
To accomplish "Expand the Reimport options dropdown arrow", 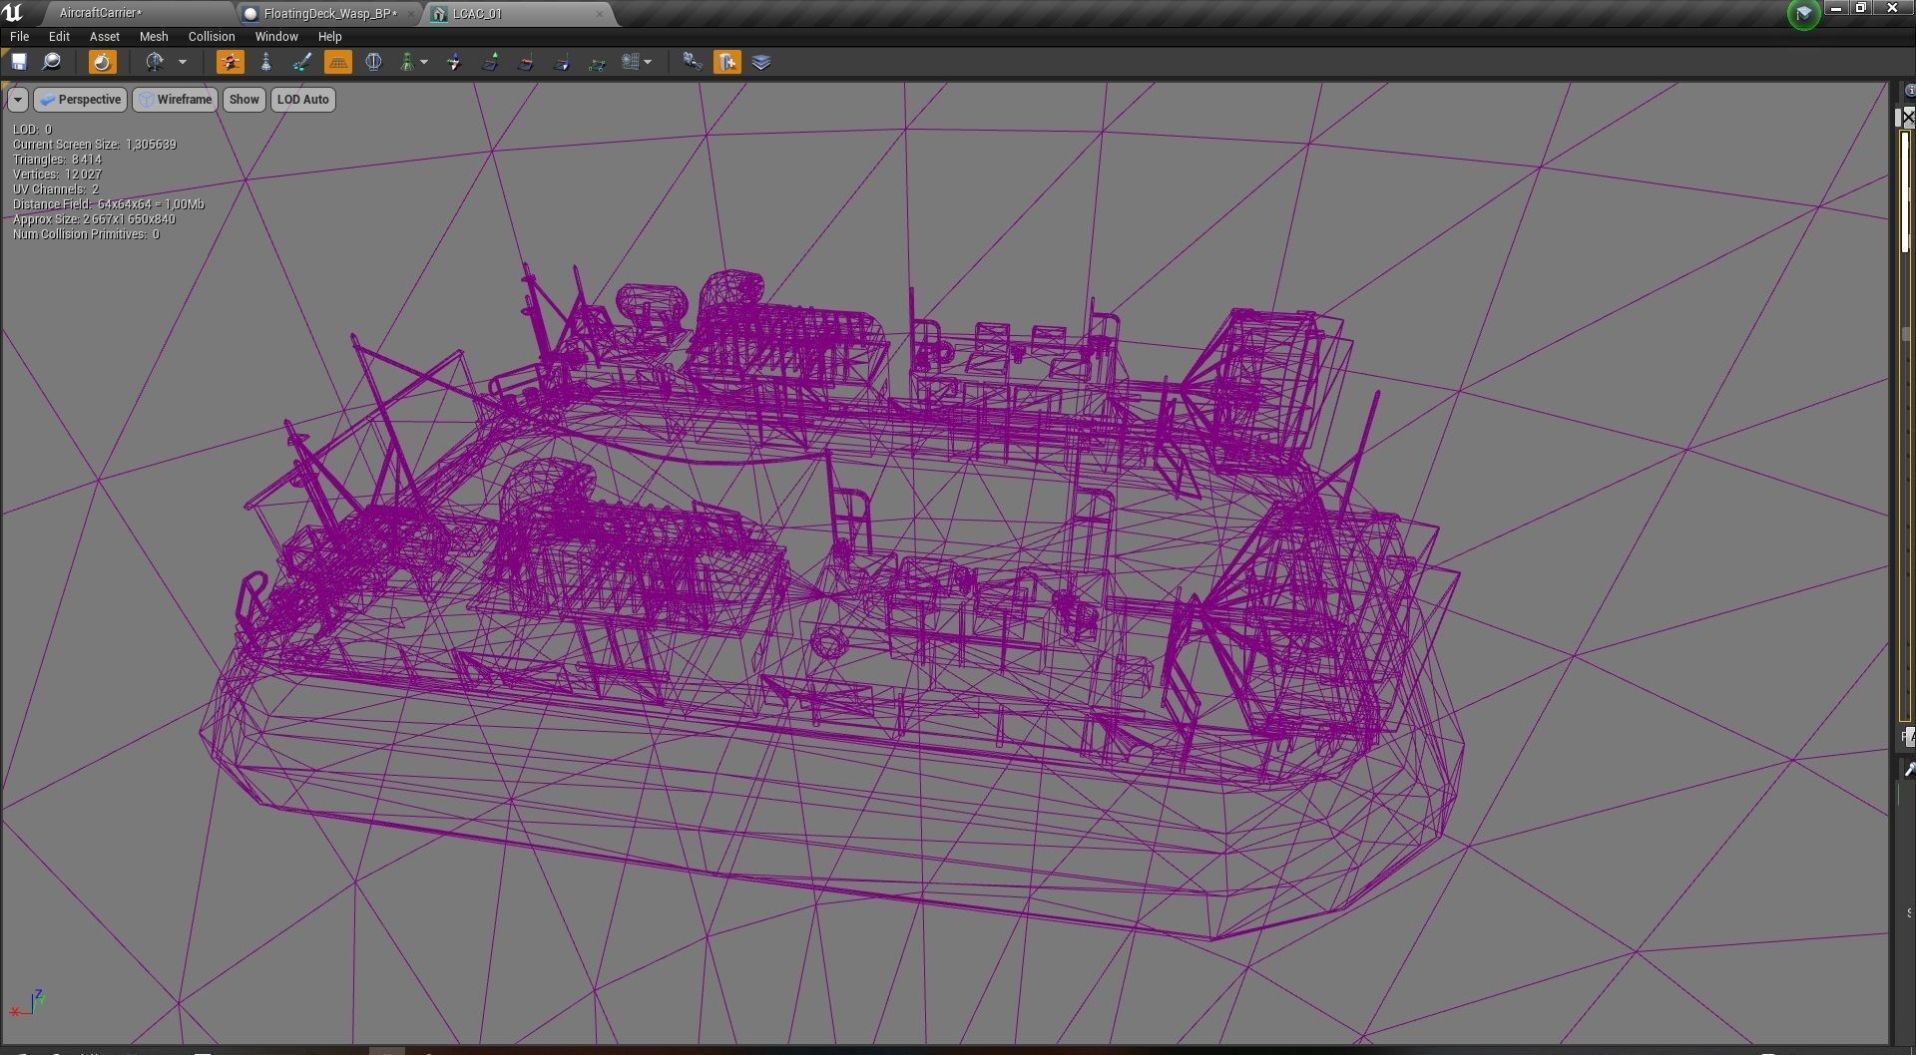I will [183, 62].
